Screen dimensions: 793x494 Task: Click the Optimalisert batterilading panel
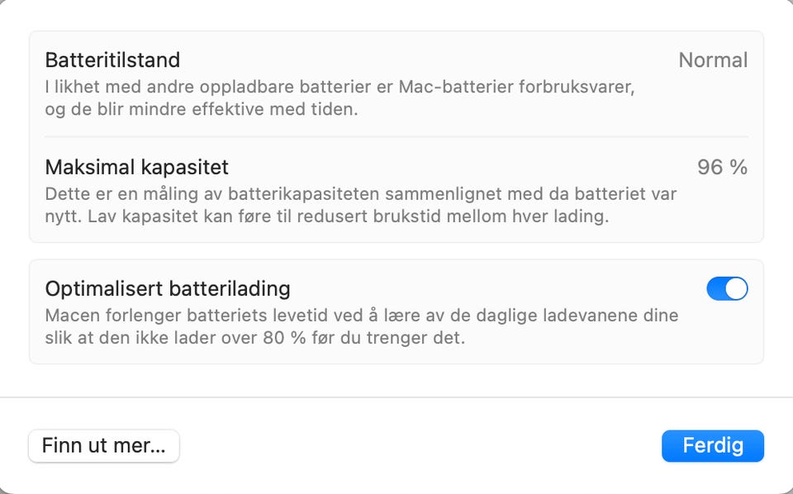396,311
